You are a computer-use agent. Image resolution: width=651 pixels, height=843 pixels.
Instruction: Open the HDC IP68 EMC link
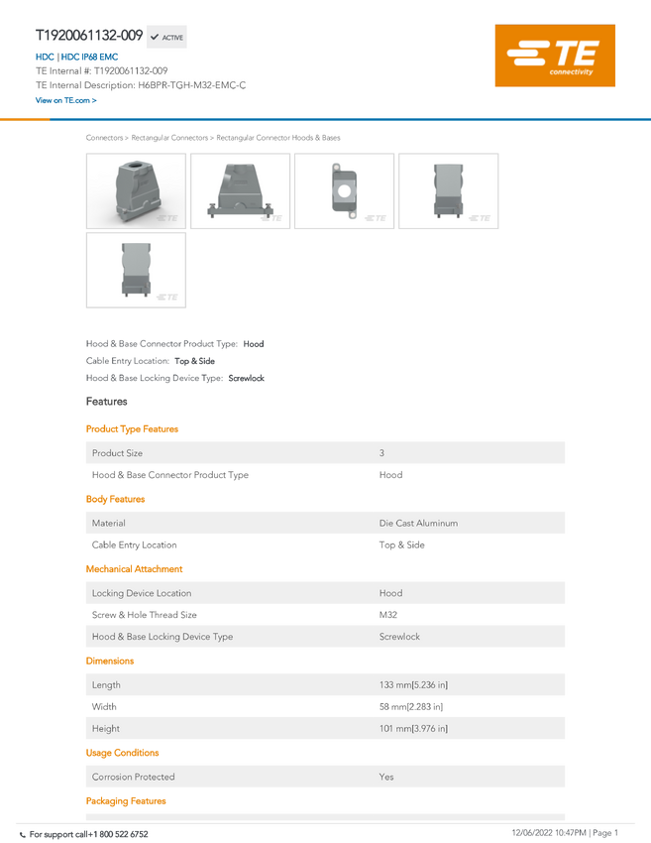(x=89, y=57)
